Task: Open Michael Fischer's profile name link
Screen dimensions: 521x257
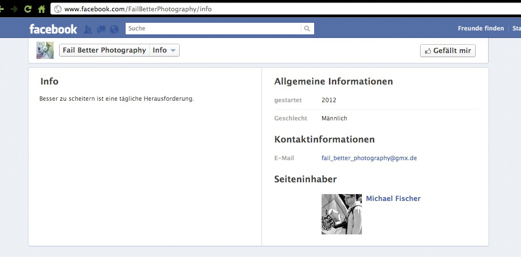Action: coord(393,199)
